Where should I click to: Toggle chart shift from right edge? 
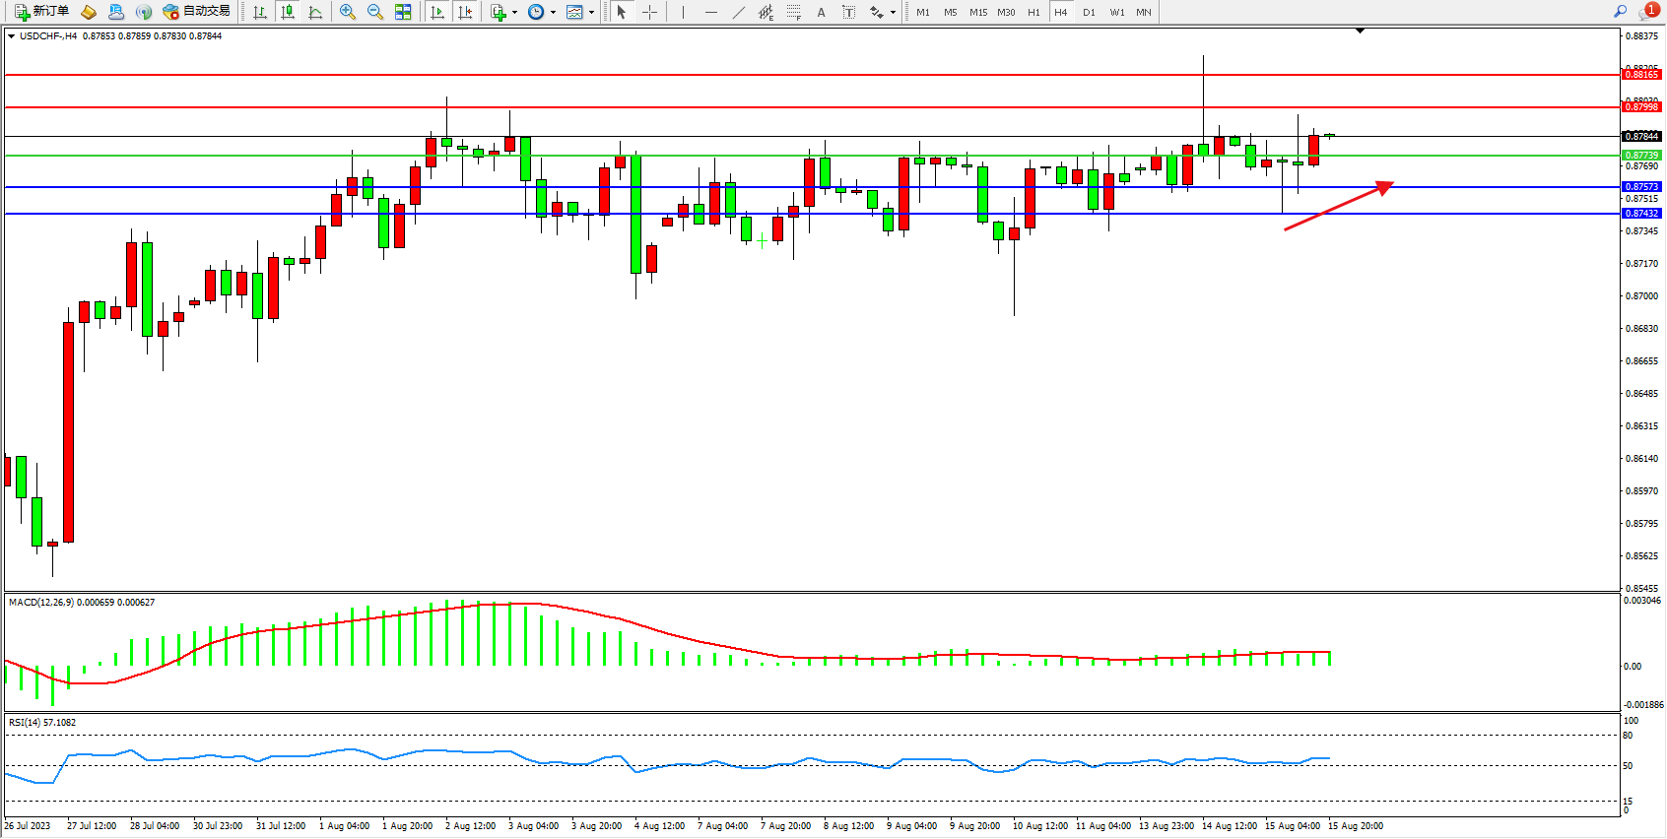[465, 12]
